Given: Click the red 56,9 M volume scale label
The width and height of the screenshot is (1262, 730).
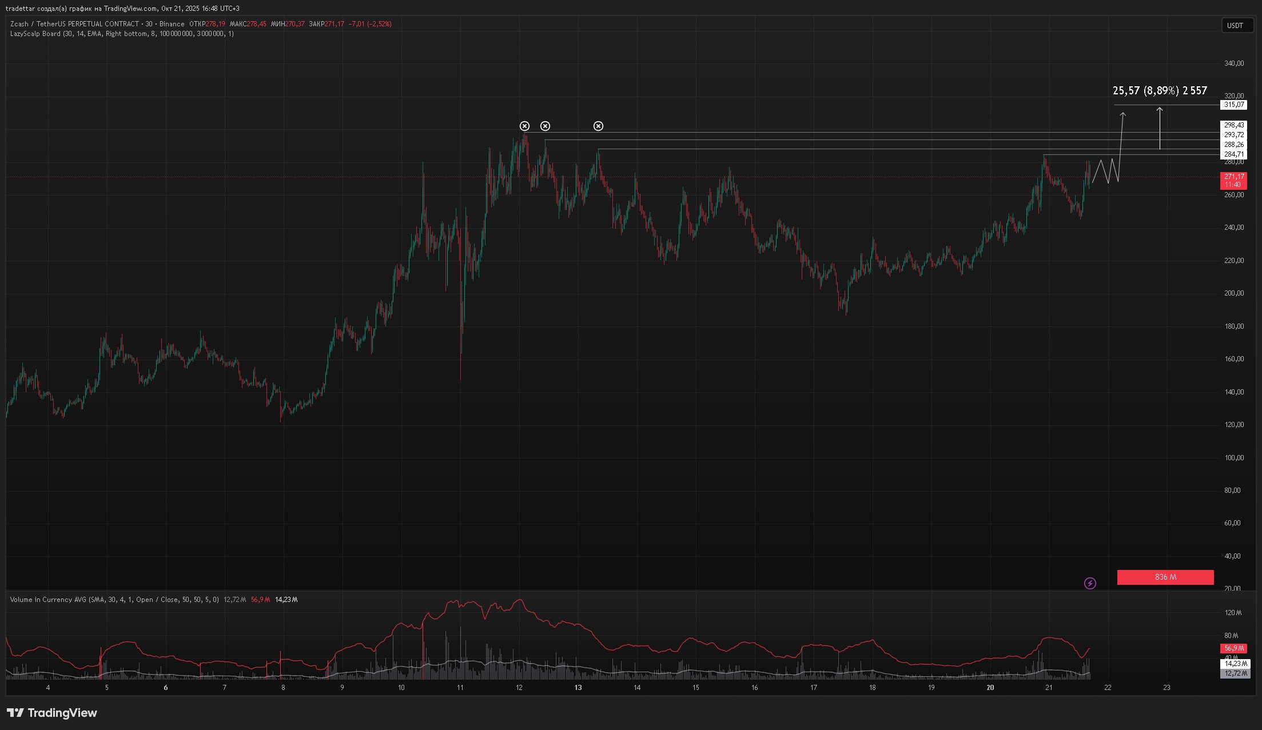Looking at the screenshot, I should [1234, 648].
